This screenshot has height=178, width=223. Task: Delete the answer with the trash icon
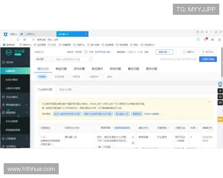tap(133, 143)
